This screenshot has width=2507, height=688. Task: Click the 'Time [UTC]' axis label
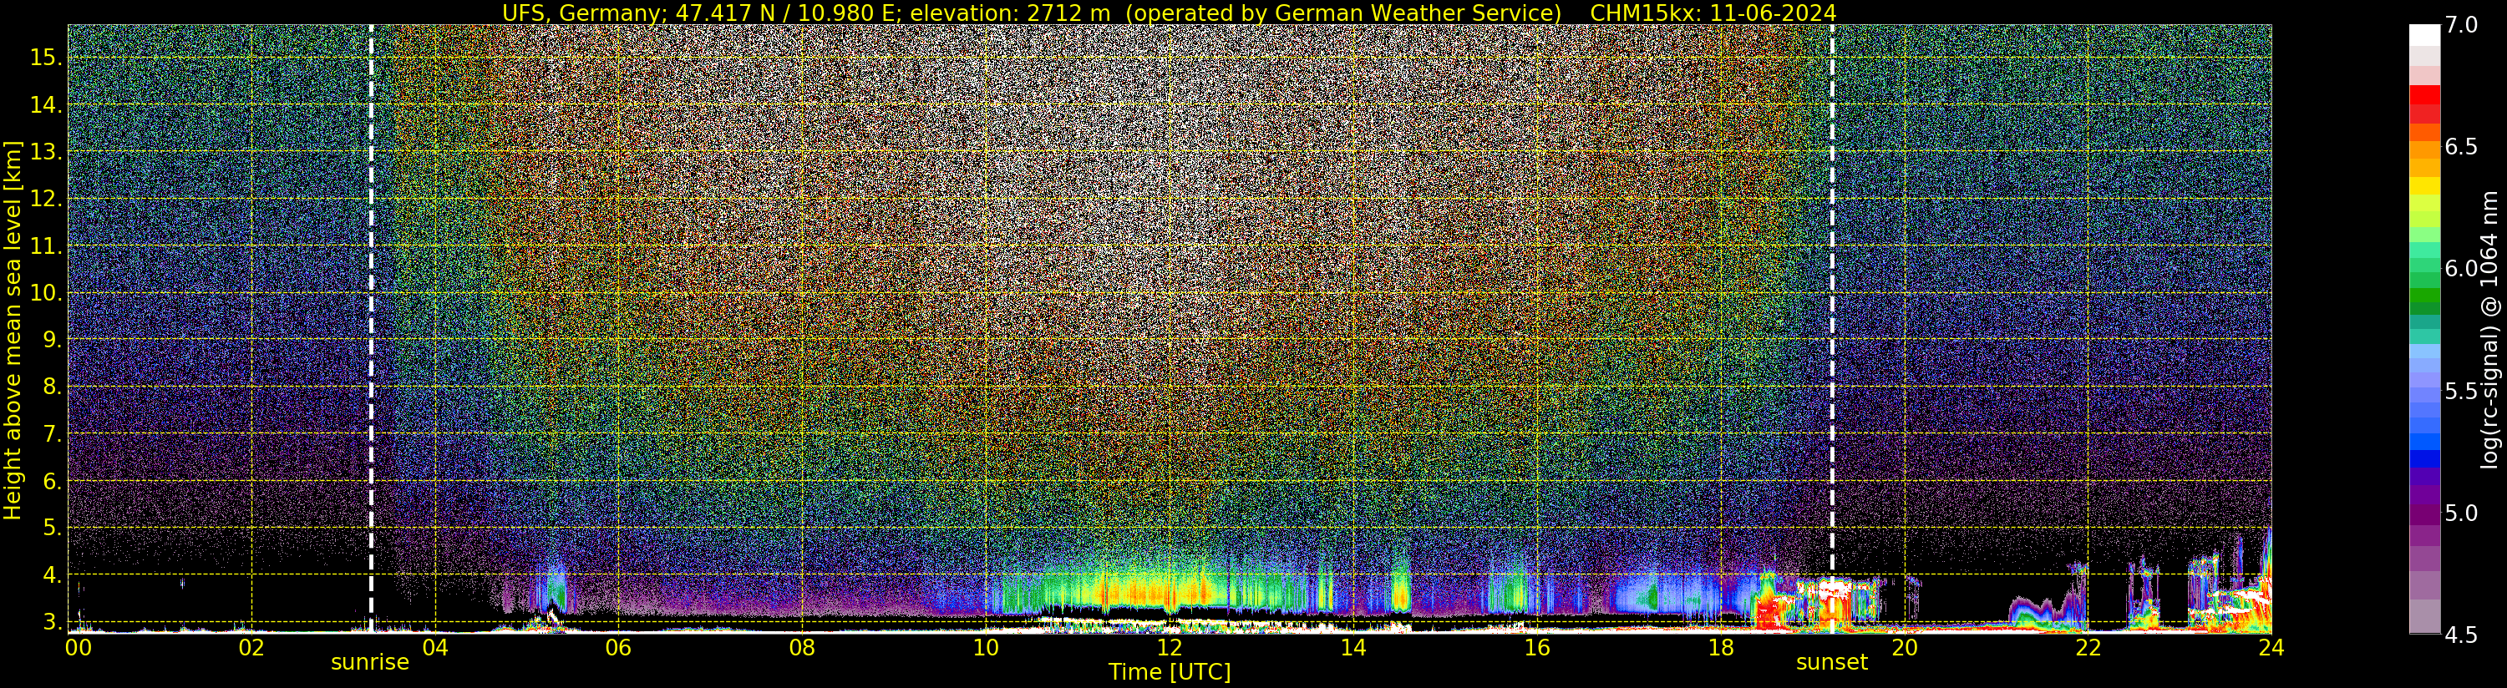coord(1170,672)
